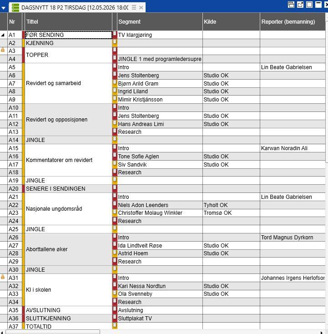Click script icon next to Ida Lindtveit Røse

click(115, 244)
